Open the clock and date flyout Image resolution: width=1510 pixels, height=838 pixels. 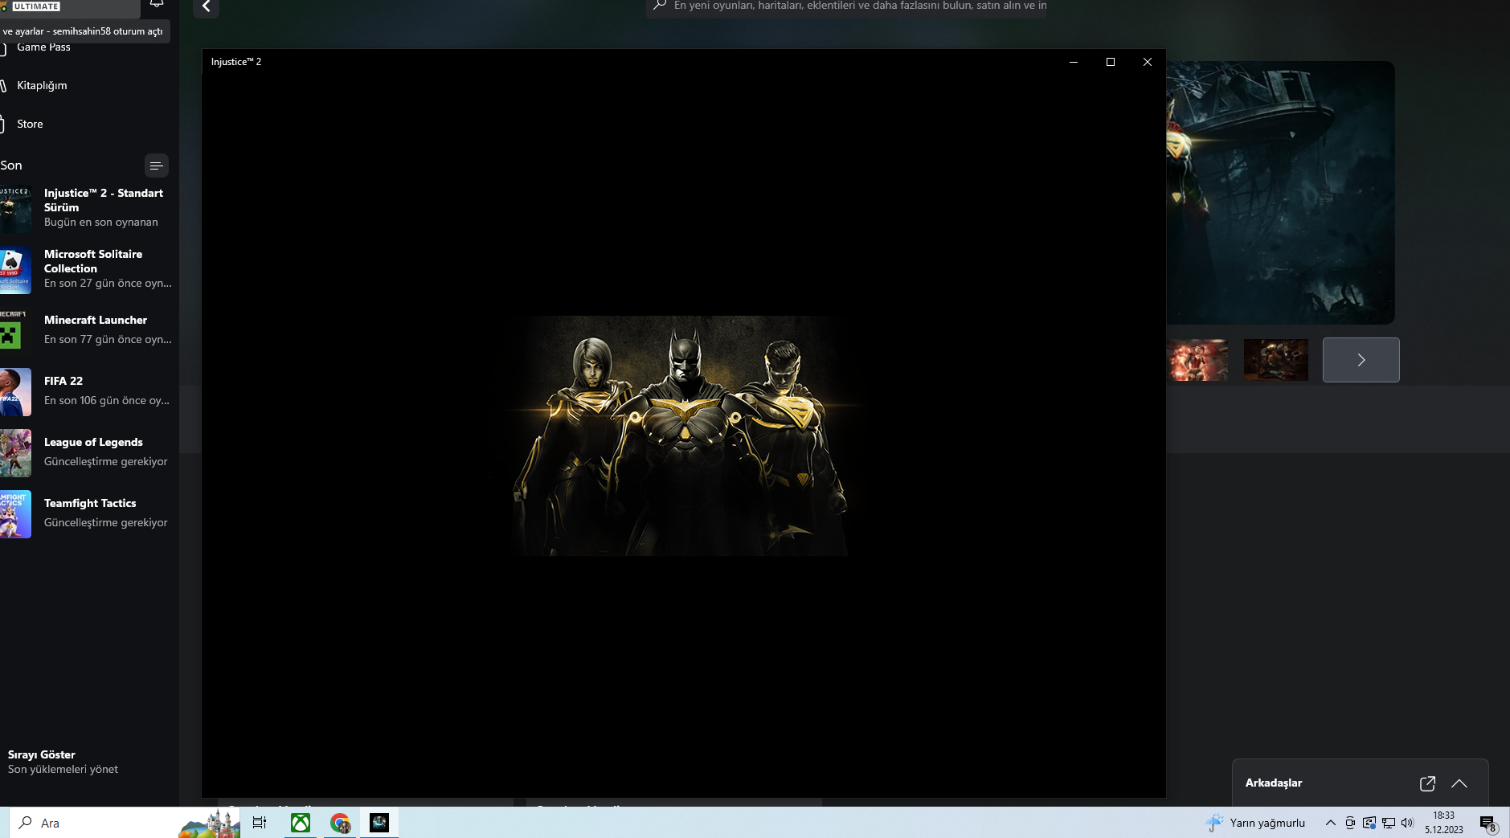click(1444, 823)
